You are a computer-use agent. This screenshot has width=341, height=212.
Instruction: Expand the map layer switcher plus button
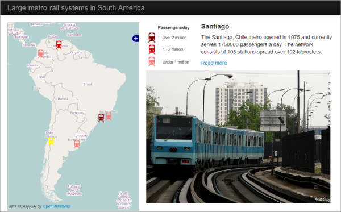click(136, 39)
